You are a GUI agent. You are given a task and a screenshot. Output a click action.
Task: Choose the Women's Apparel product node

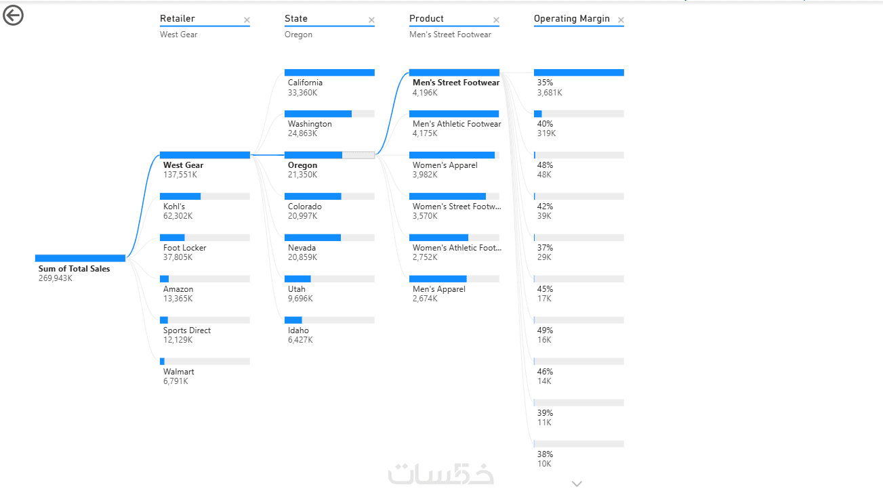(454, 155)
